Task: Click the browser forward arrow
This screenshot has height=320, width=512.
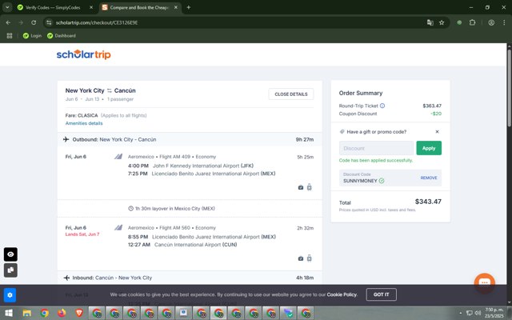Action: pyautogui.click(x=21, y=22)
